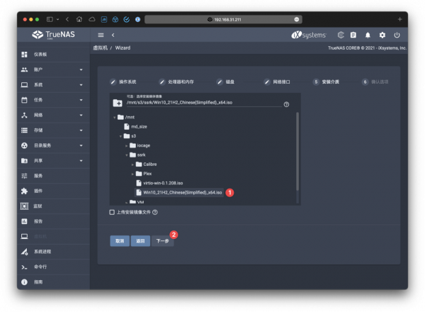Viewport: 425px width, 312px height.
Task: Open the Reporting chart icon
Action: 24,222
